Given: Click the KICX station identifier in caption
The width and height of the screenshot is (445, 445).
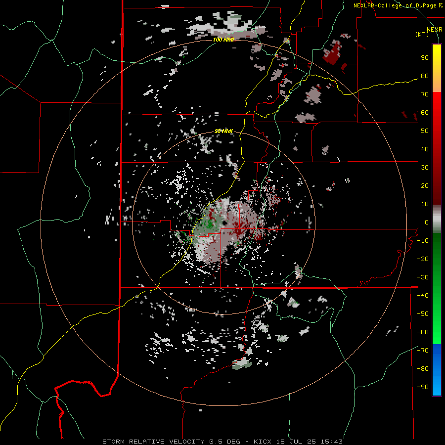Looking at the screenshot, I should [x=263, y=442].
